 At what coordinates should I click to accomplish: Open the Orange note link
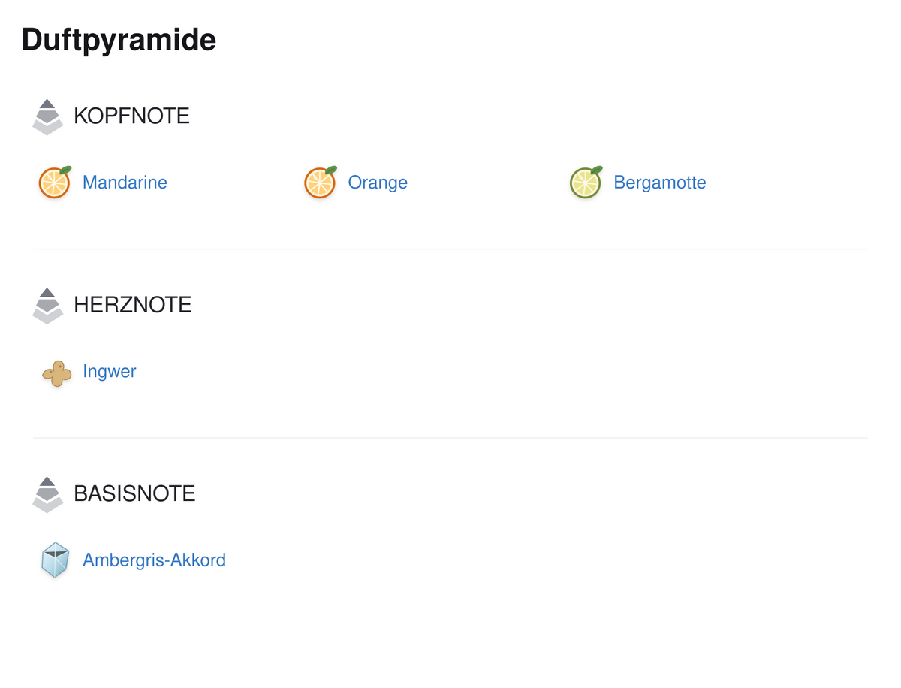pyautogui.click(x=378, y=183)
